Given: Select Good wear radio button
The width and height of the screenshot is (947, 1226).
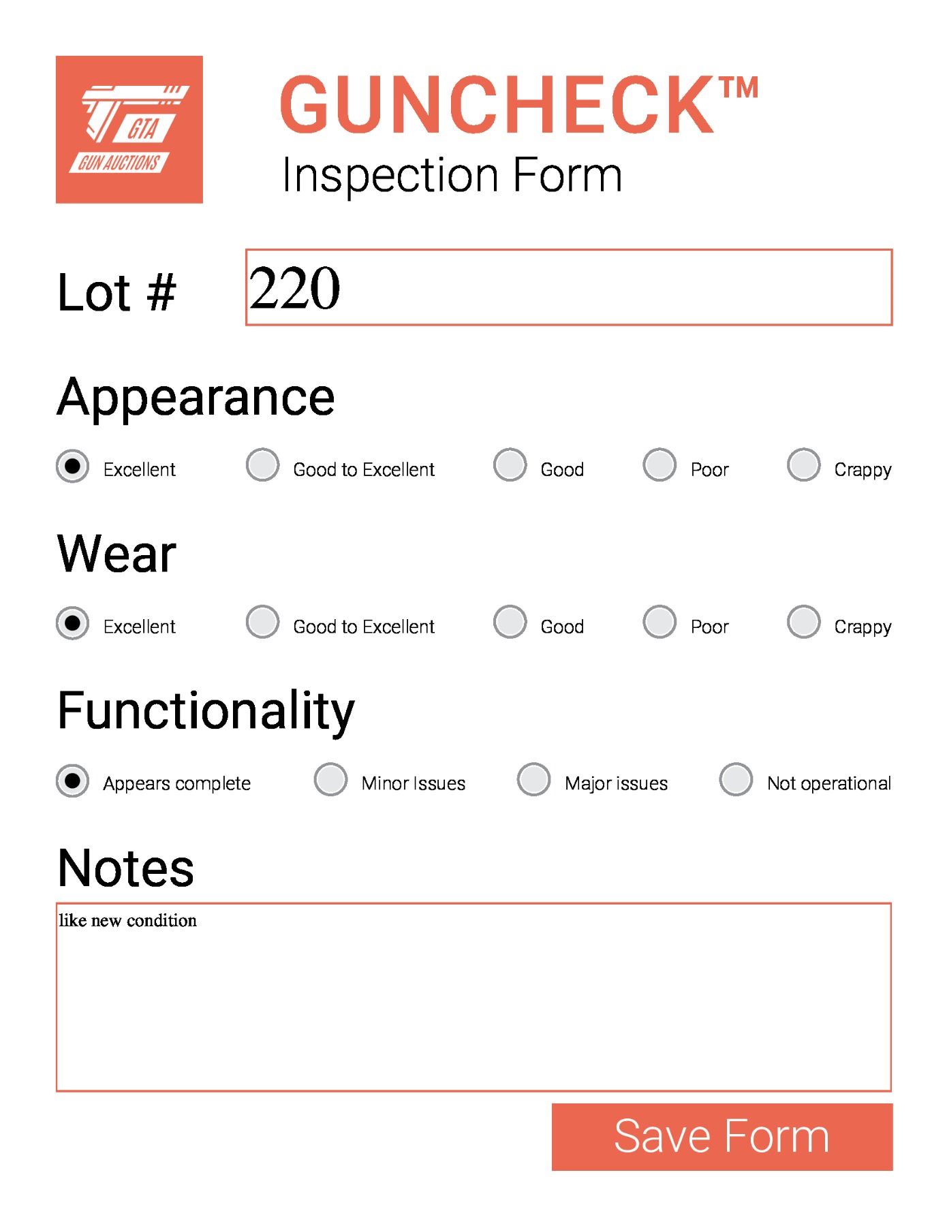Looking at the screenshot, I should point(510,622).
